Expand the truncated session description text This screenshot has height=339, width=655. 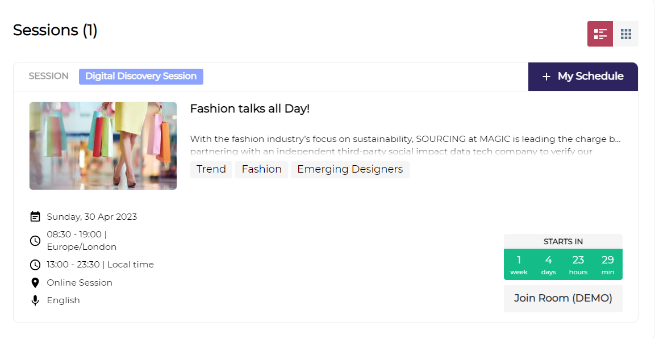(405, 145)
